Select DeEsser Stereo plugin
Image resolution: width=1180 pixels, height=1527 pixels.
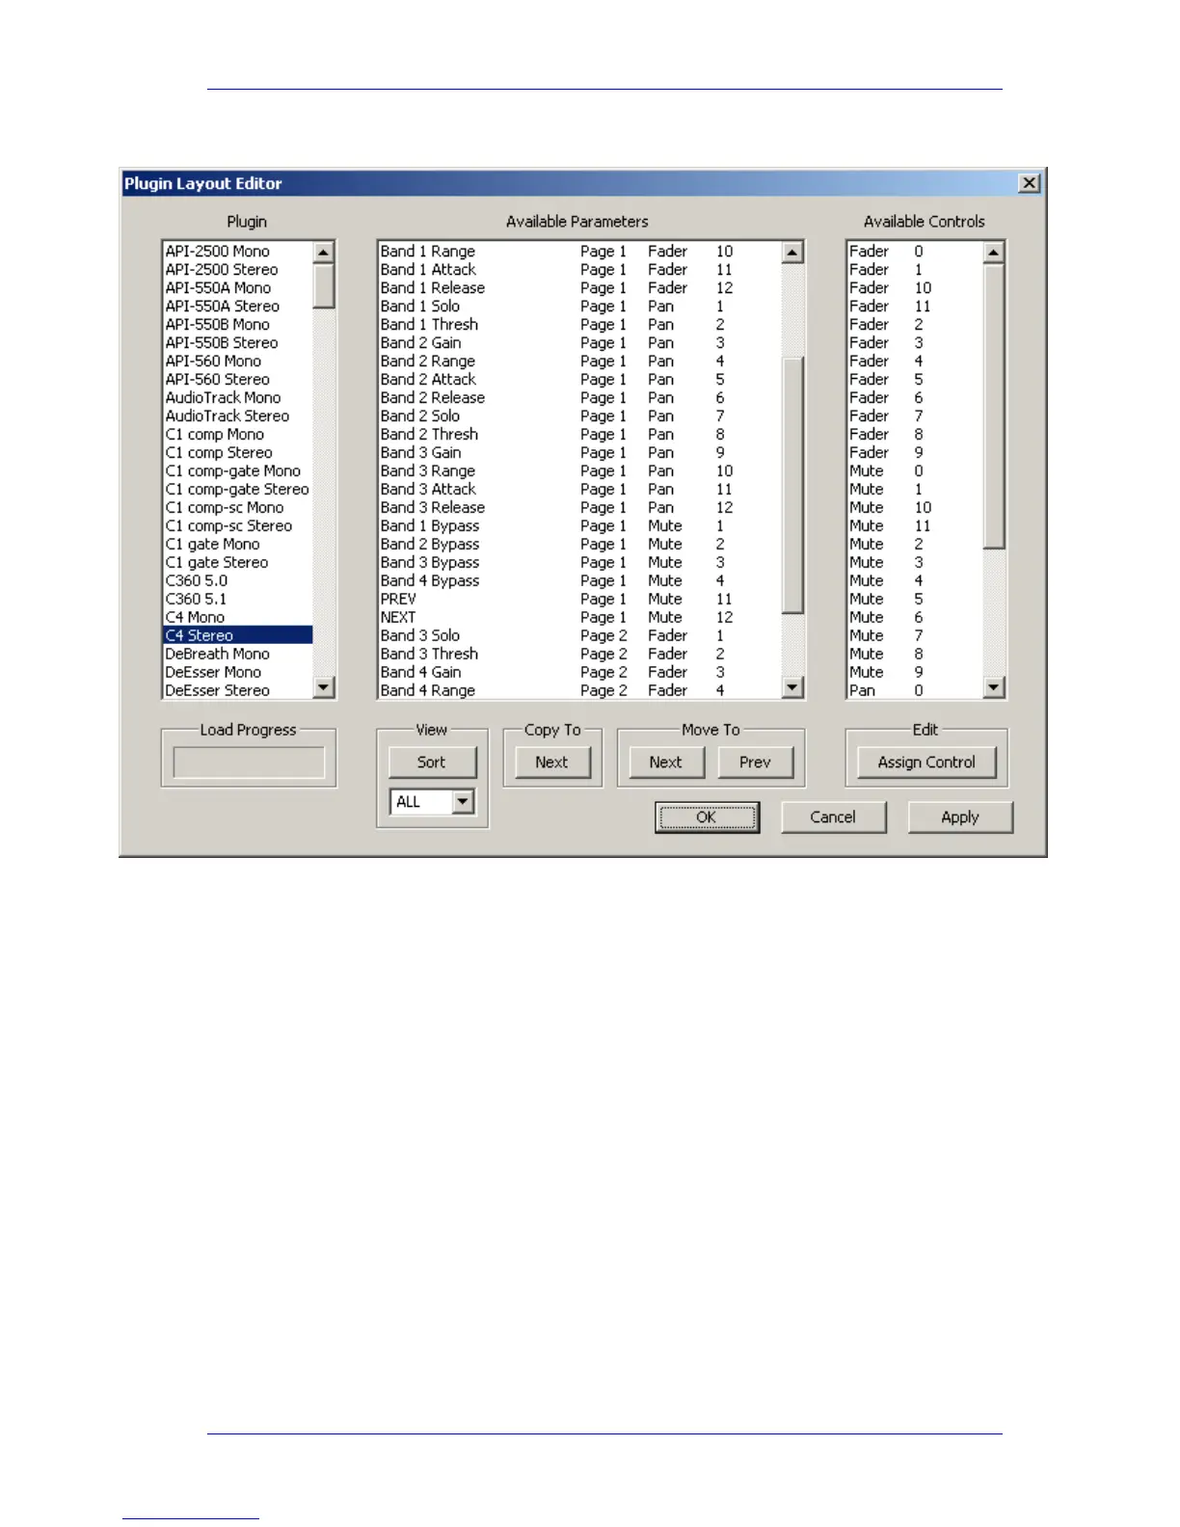click(x=238, y=691)
